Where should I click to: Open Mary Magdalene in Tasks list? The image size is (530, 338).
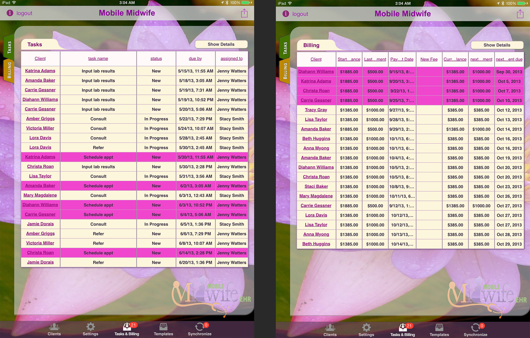pyautogui.click(x=40, y=195)
